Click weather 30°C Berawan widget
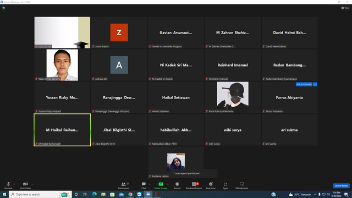Image resolution: width=352 pixels, height=198 pixels. [300, 194]
